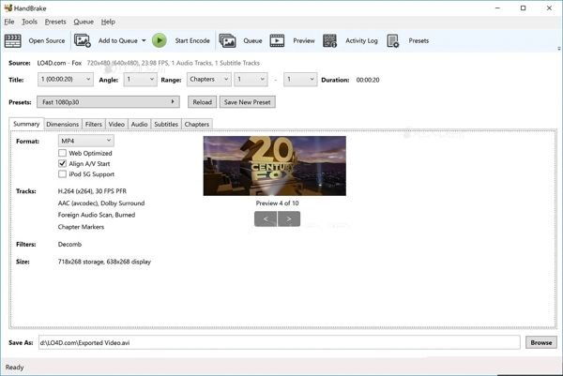Screen dimensions: 563x376
Task: Click the Save As path field
Action: [x=279, y=342]
